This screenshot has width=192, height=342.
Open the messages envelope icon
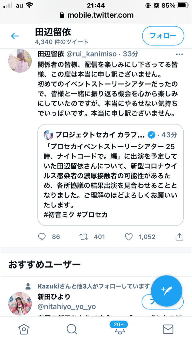point(168,329)
